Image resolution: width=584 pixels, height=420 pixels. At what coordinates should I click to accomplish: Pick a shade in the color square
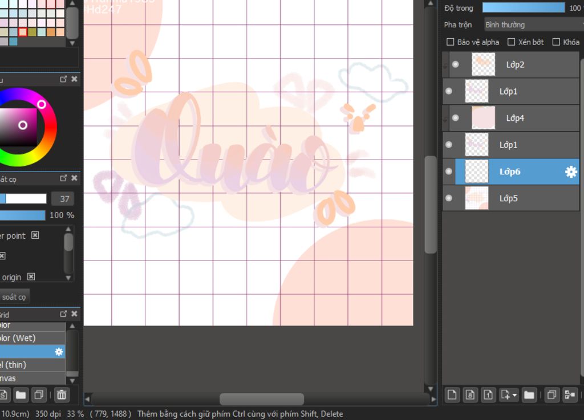[18, 127]
